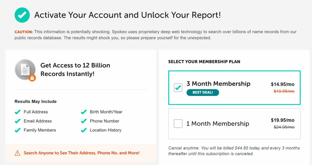The height and width of the screenshot is (165, 312).
Task: Click the $14.95/mo price label
Action: (x=282, y=84)
